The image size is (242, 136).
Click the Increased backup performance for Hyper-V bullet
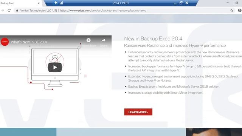pyautogui.click(x=185, y=68)
